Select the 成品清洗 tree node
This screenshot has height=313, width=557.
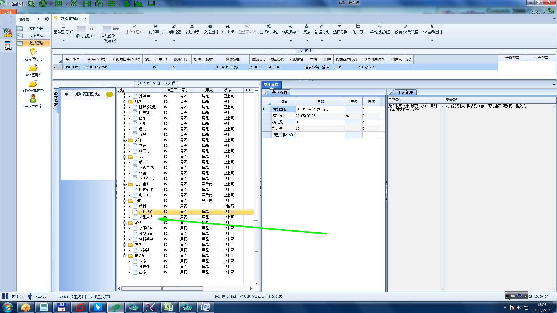pos(146,217)
